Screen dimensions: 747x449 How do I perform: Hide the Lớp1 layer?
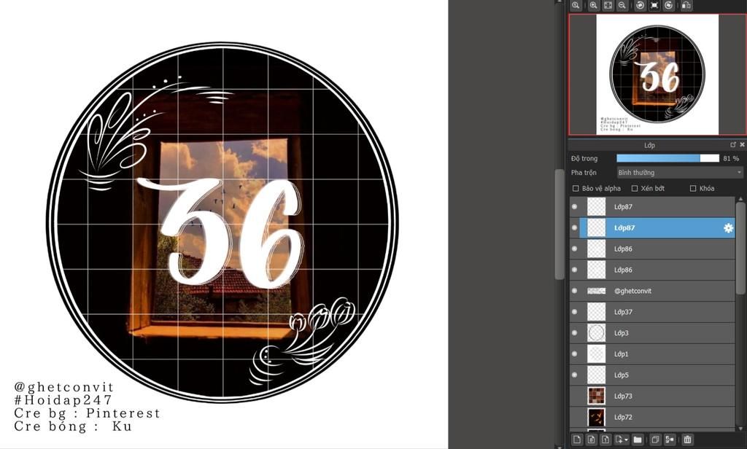click(575, 354)
